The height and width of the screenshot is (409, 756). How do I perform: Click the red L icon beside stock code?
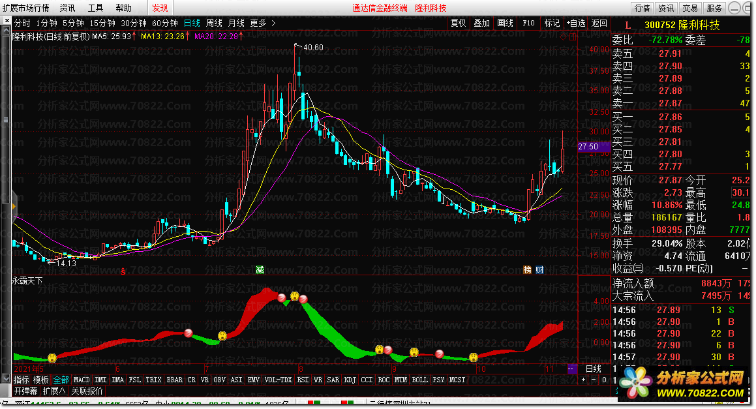click(x=627, y=25)
